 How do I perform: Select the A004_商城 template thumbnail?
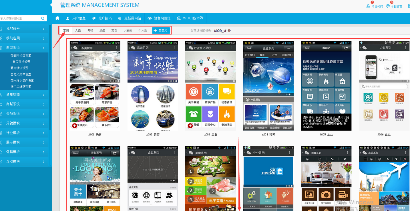point(268,86)
